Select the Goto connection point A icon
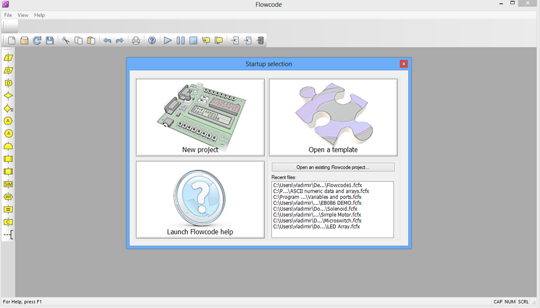The image size is (540, 308). (8, 133)
